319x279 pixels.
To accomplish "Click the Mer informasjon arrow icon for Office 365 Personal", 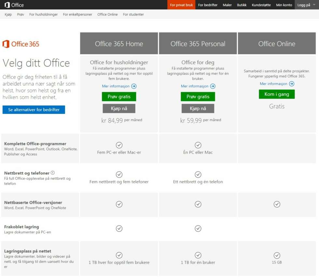I will (x=213, y=86).
